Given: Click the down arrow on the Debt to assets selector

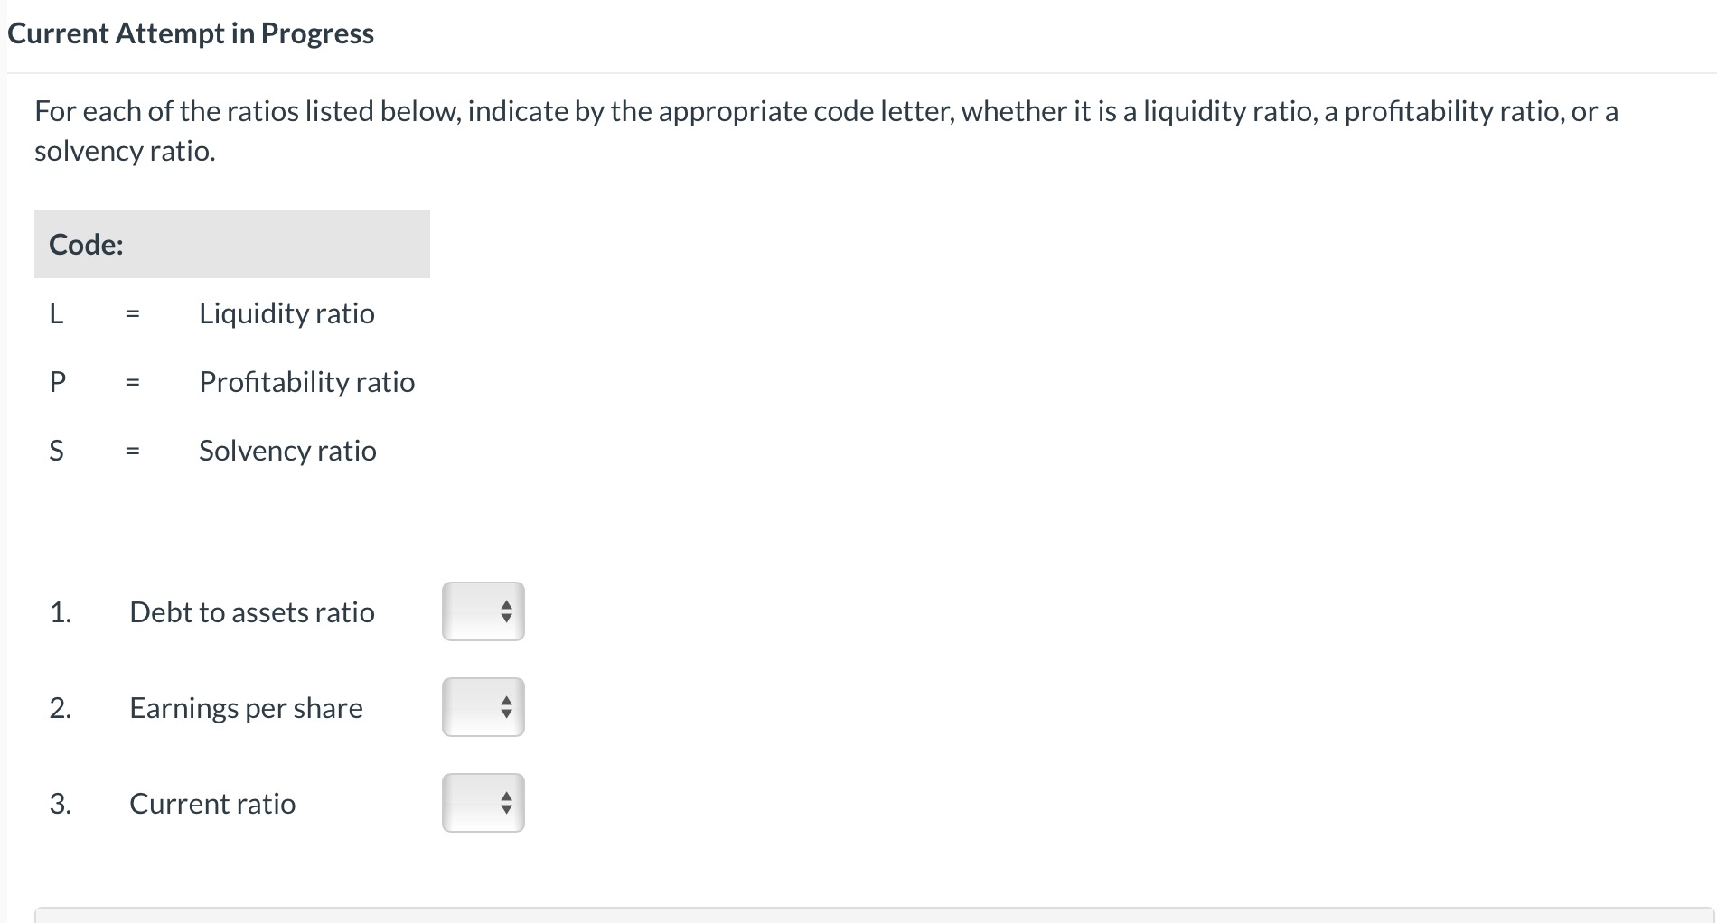Looking at the screenshot, I should [x=507, y=620].
